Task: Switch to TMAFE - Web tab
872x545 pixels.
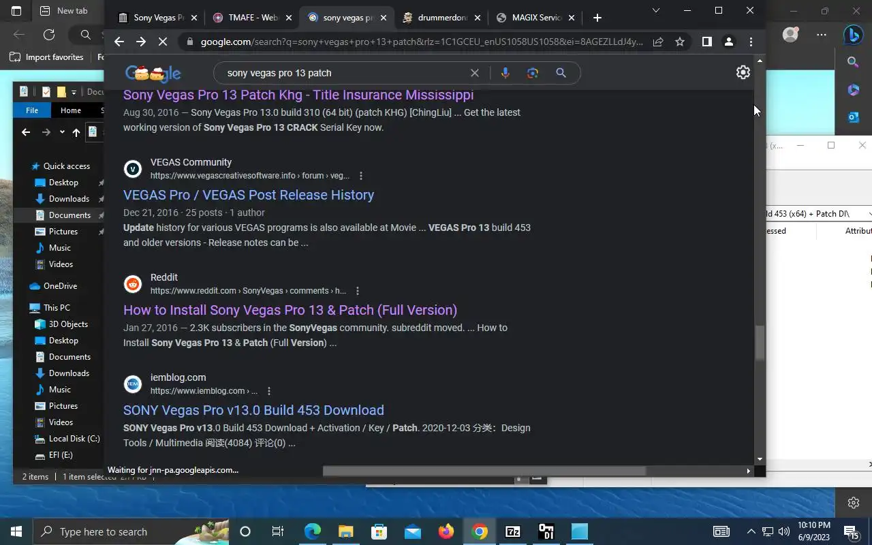Action: coord(253,18)
